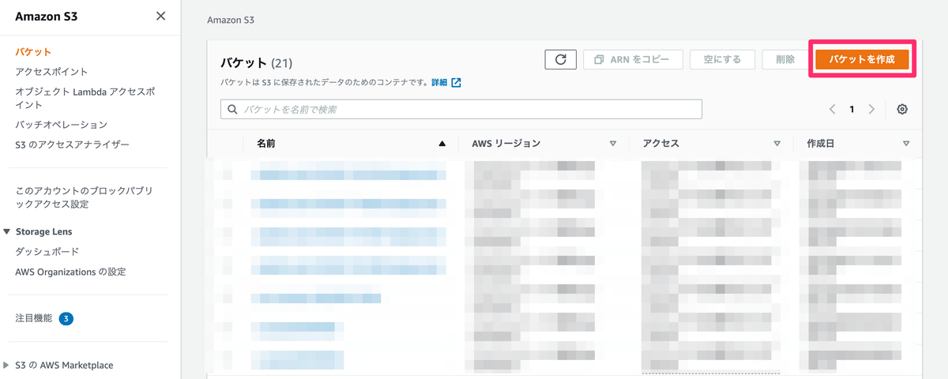The width and height of the screenshot is (948, 379).
Task: Click the 名前 column header
Action: (x=265, y=144)
